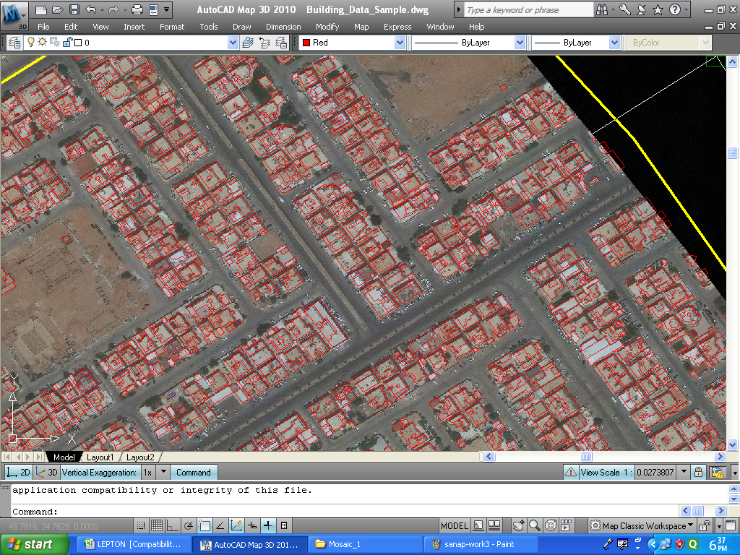Screen dimensions: 740x555
Task: Open the Edit menu
Action: (x=71, y=27)
